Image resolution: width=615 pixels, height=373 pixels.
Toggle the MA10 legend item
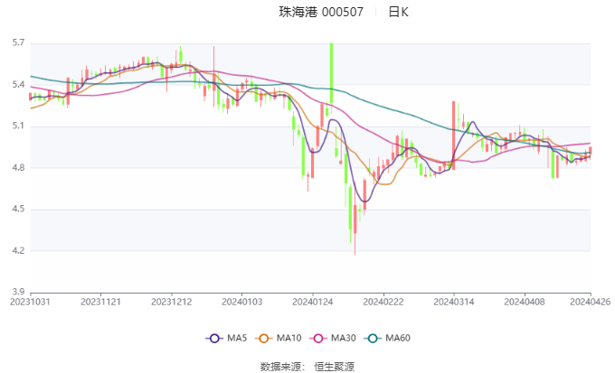click(x=278, y=338)
